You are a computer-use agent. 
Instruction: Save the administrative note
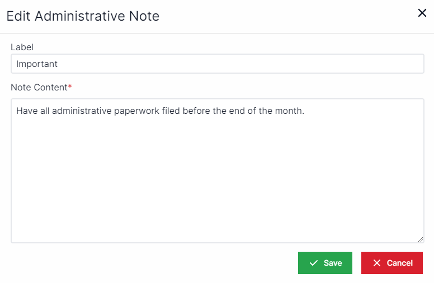325,263
